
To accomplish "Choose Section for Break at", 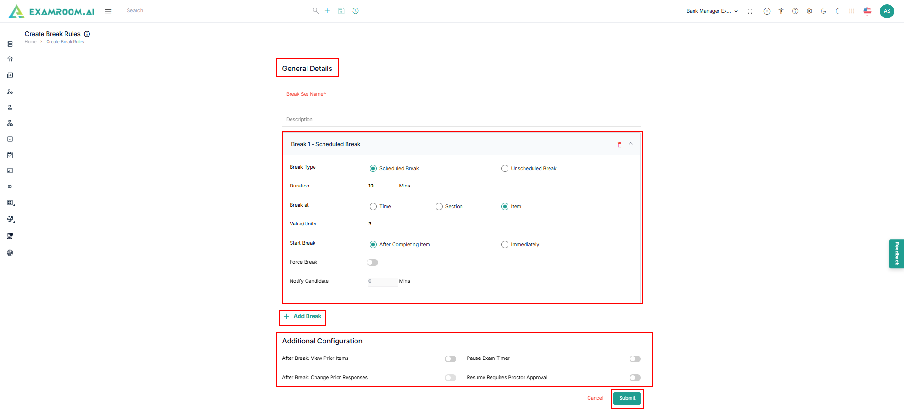I will pos(439,206).
